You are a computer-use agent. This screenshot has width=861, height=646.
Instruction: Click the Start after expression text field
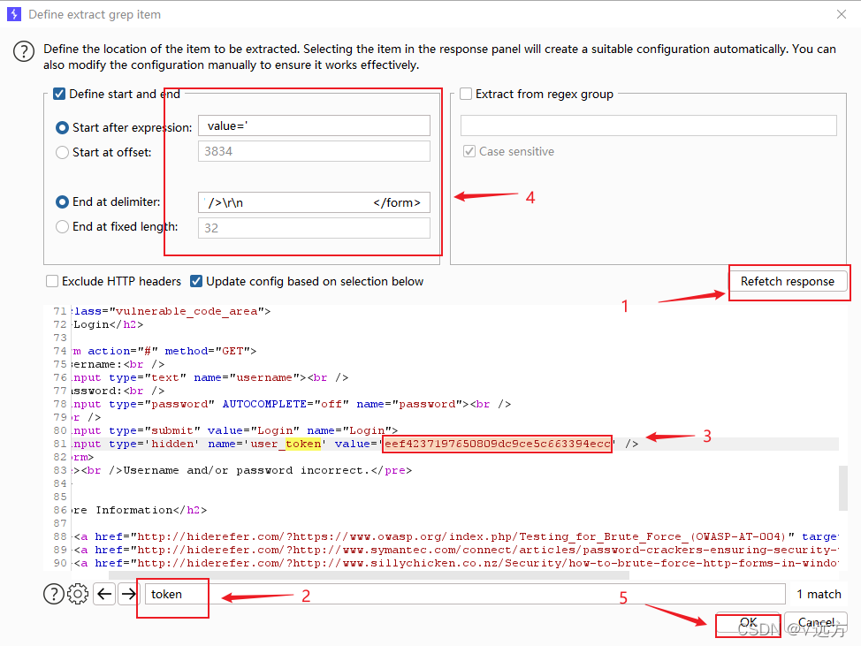[314, 125]
